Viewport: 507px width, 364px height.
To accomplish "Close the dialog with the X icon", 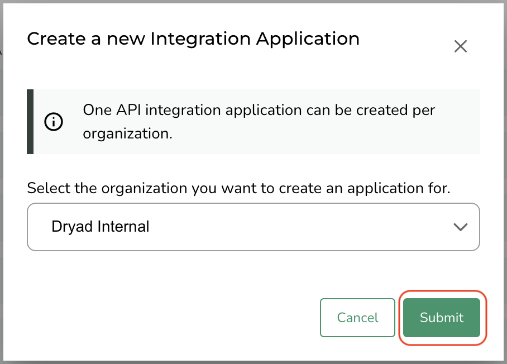I will pos(460,46).
